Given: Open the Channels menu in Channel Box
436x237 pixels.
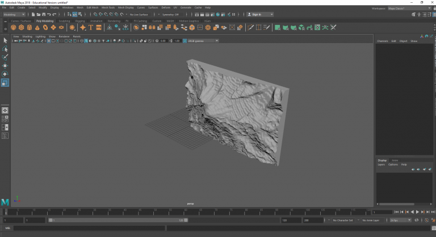Looking at the screenshot, I should tap(382, 41).
